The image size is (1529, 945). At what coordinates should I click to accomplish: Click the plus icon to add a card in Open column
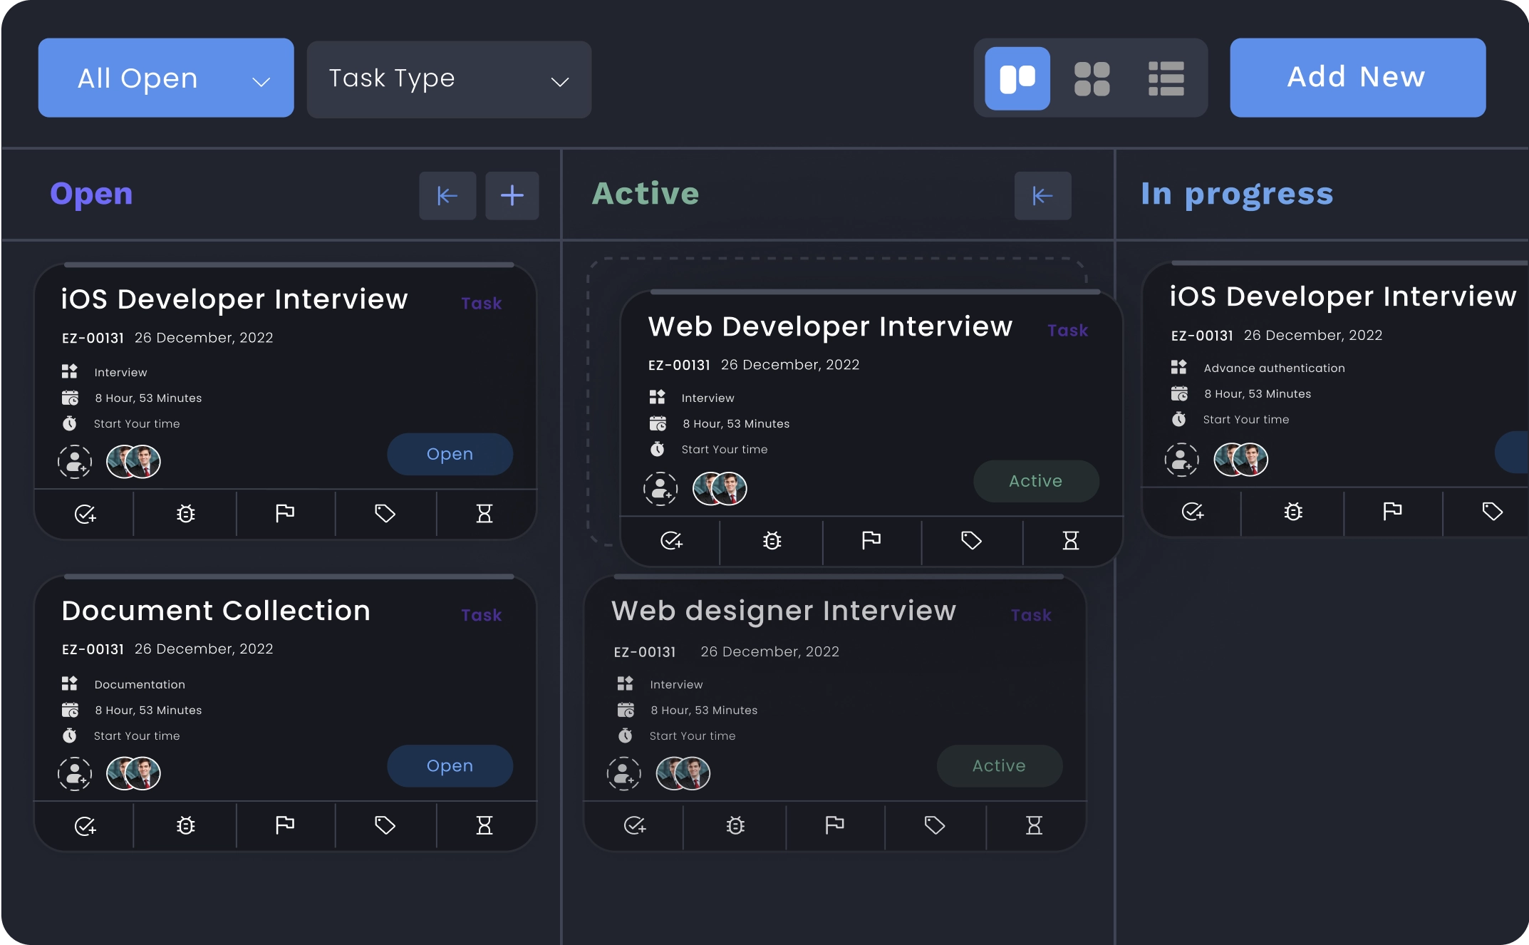[512, 195]
